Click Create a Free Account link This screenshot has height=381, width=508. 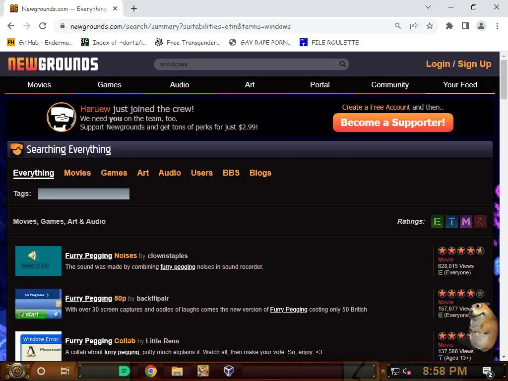coord(376,107)
